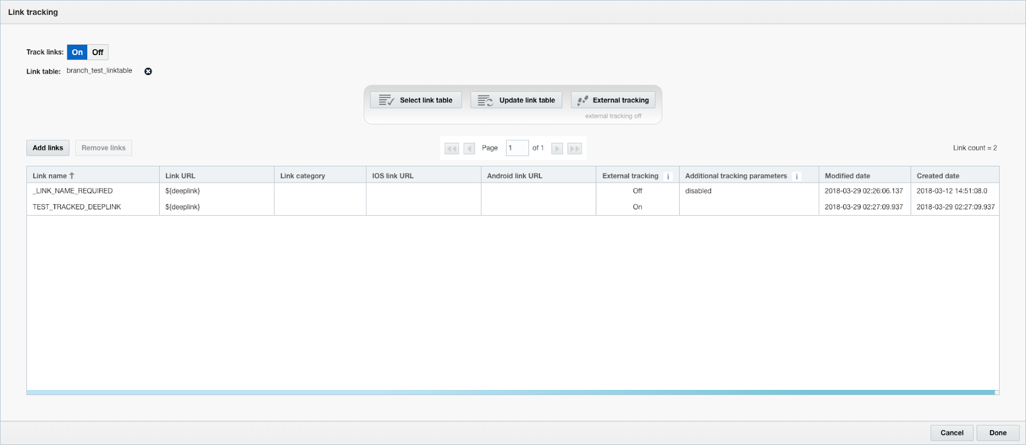
Task: Click the Done button
Action: click(998, 433)
